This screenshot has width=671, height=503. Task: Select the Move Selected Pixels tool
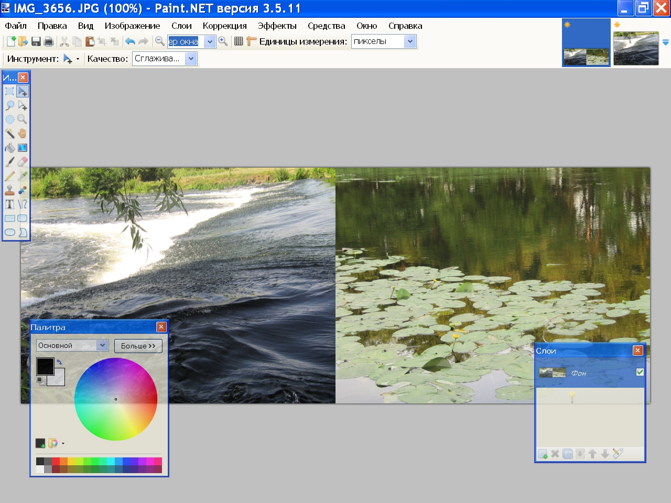coord(22,91)
